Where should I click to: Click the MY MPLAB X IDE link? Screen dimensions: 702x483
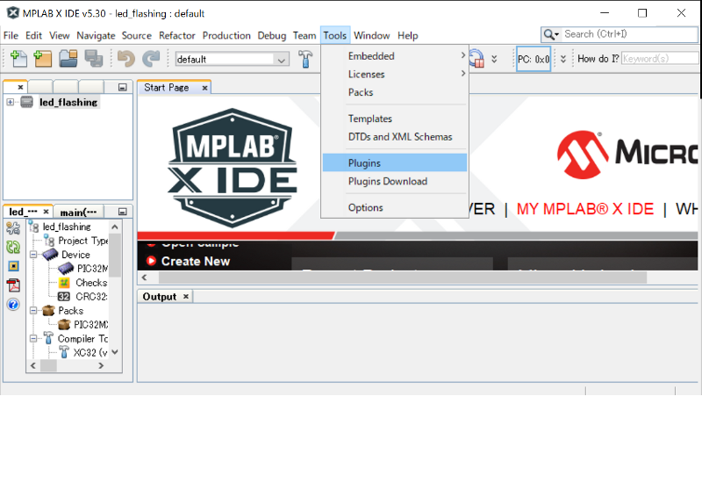(584, 209)
